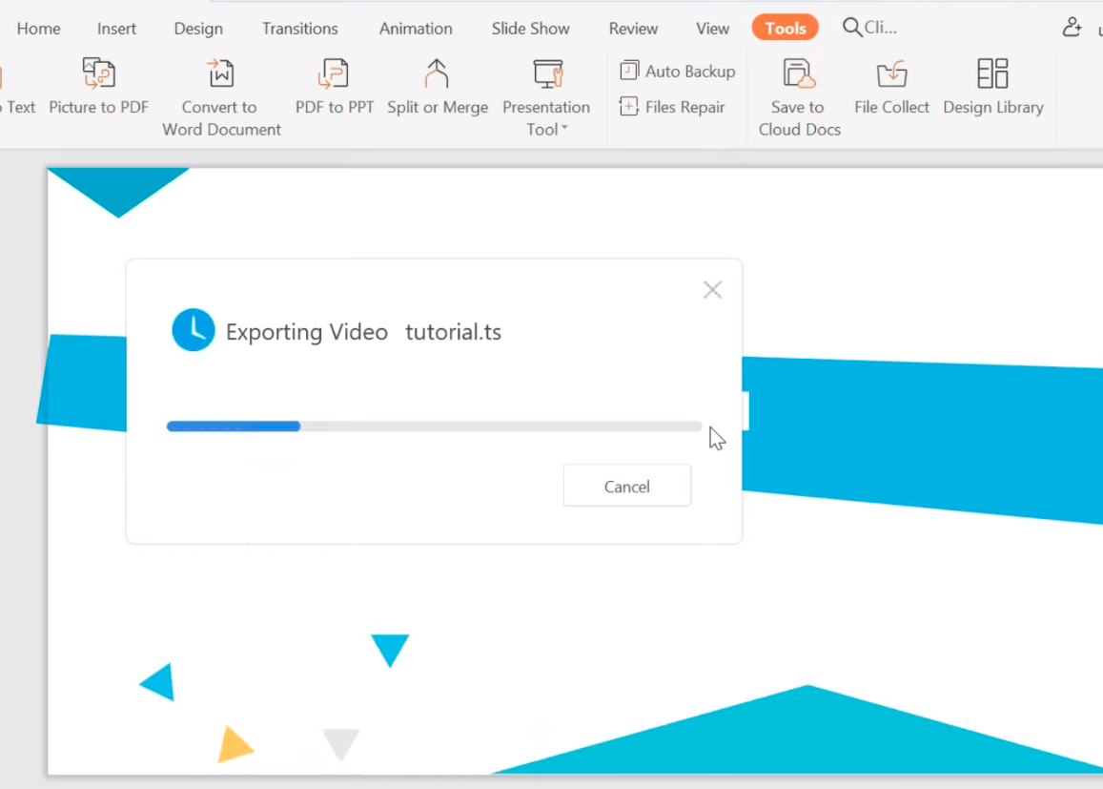Switch to the Animation tab

[415, 28]
